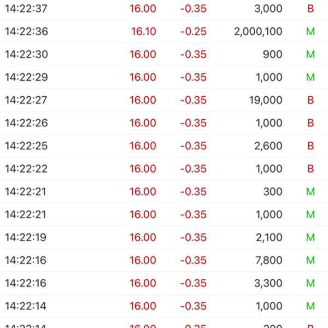Viewport: 328px width, 328px height.
Task: Select the 14:22:19 timestamp
Action: point(26,237)
